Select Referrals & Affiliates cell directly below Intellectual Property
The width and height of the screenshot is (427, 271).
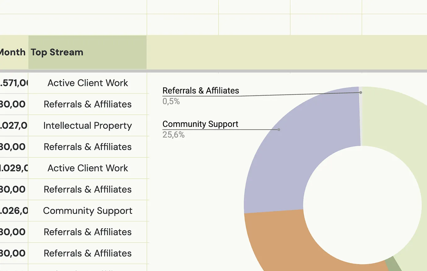coord(87,147)
